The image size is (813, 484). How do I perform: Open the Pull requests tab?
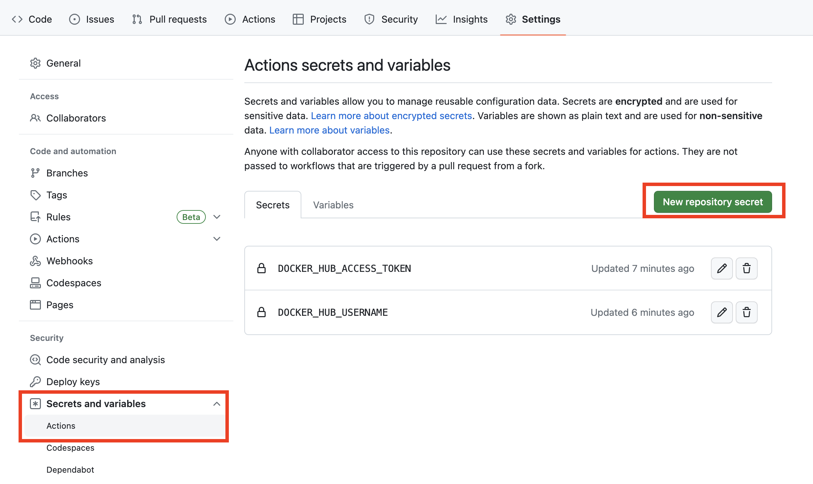170,19
